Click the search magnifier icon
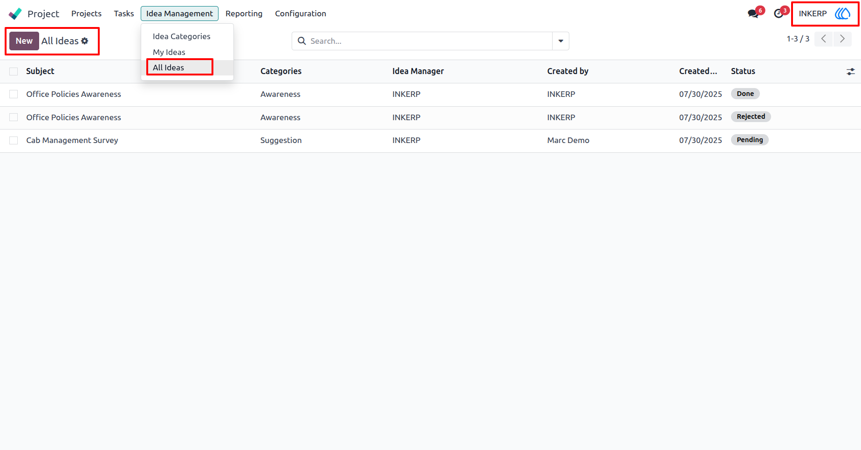 (302, 41)
